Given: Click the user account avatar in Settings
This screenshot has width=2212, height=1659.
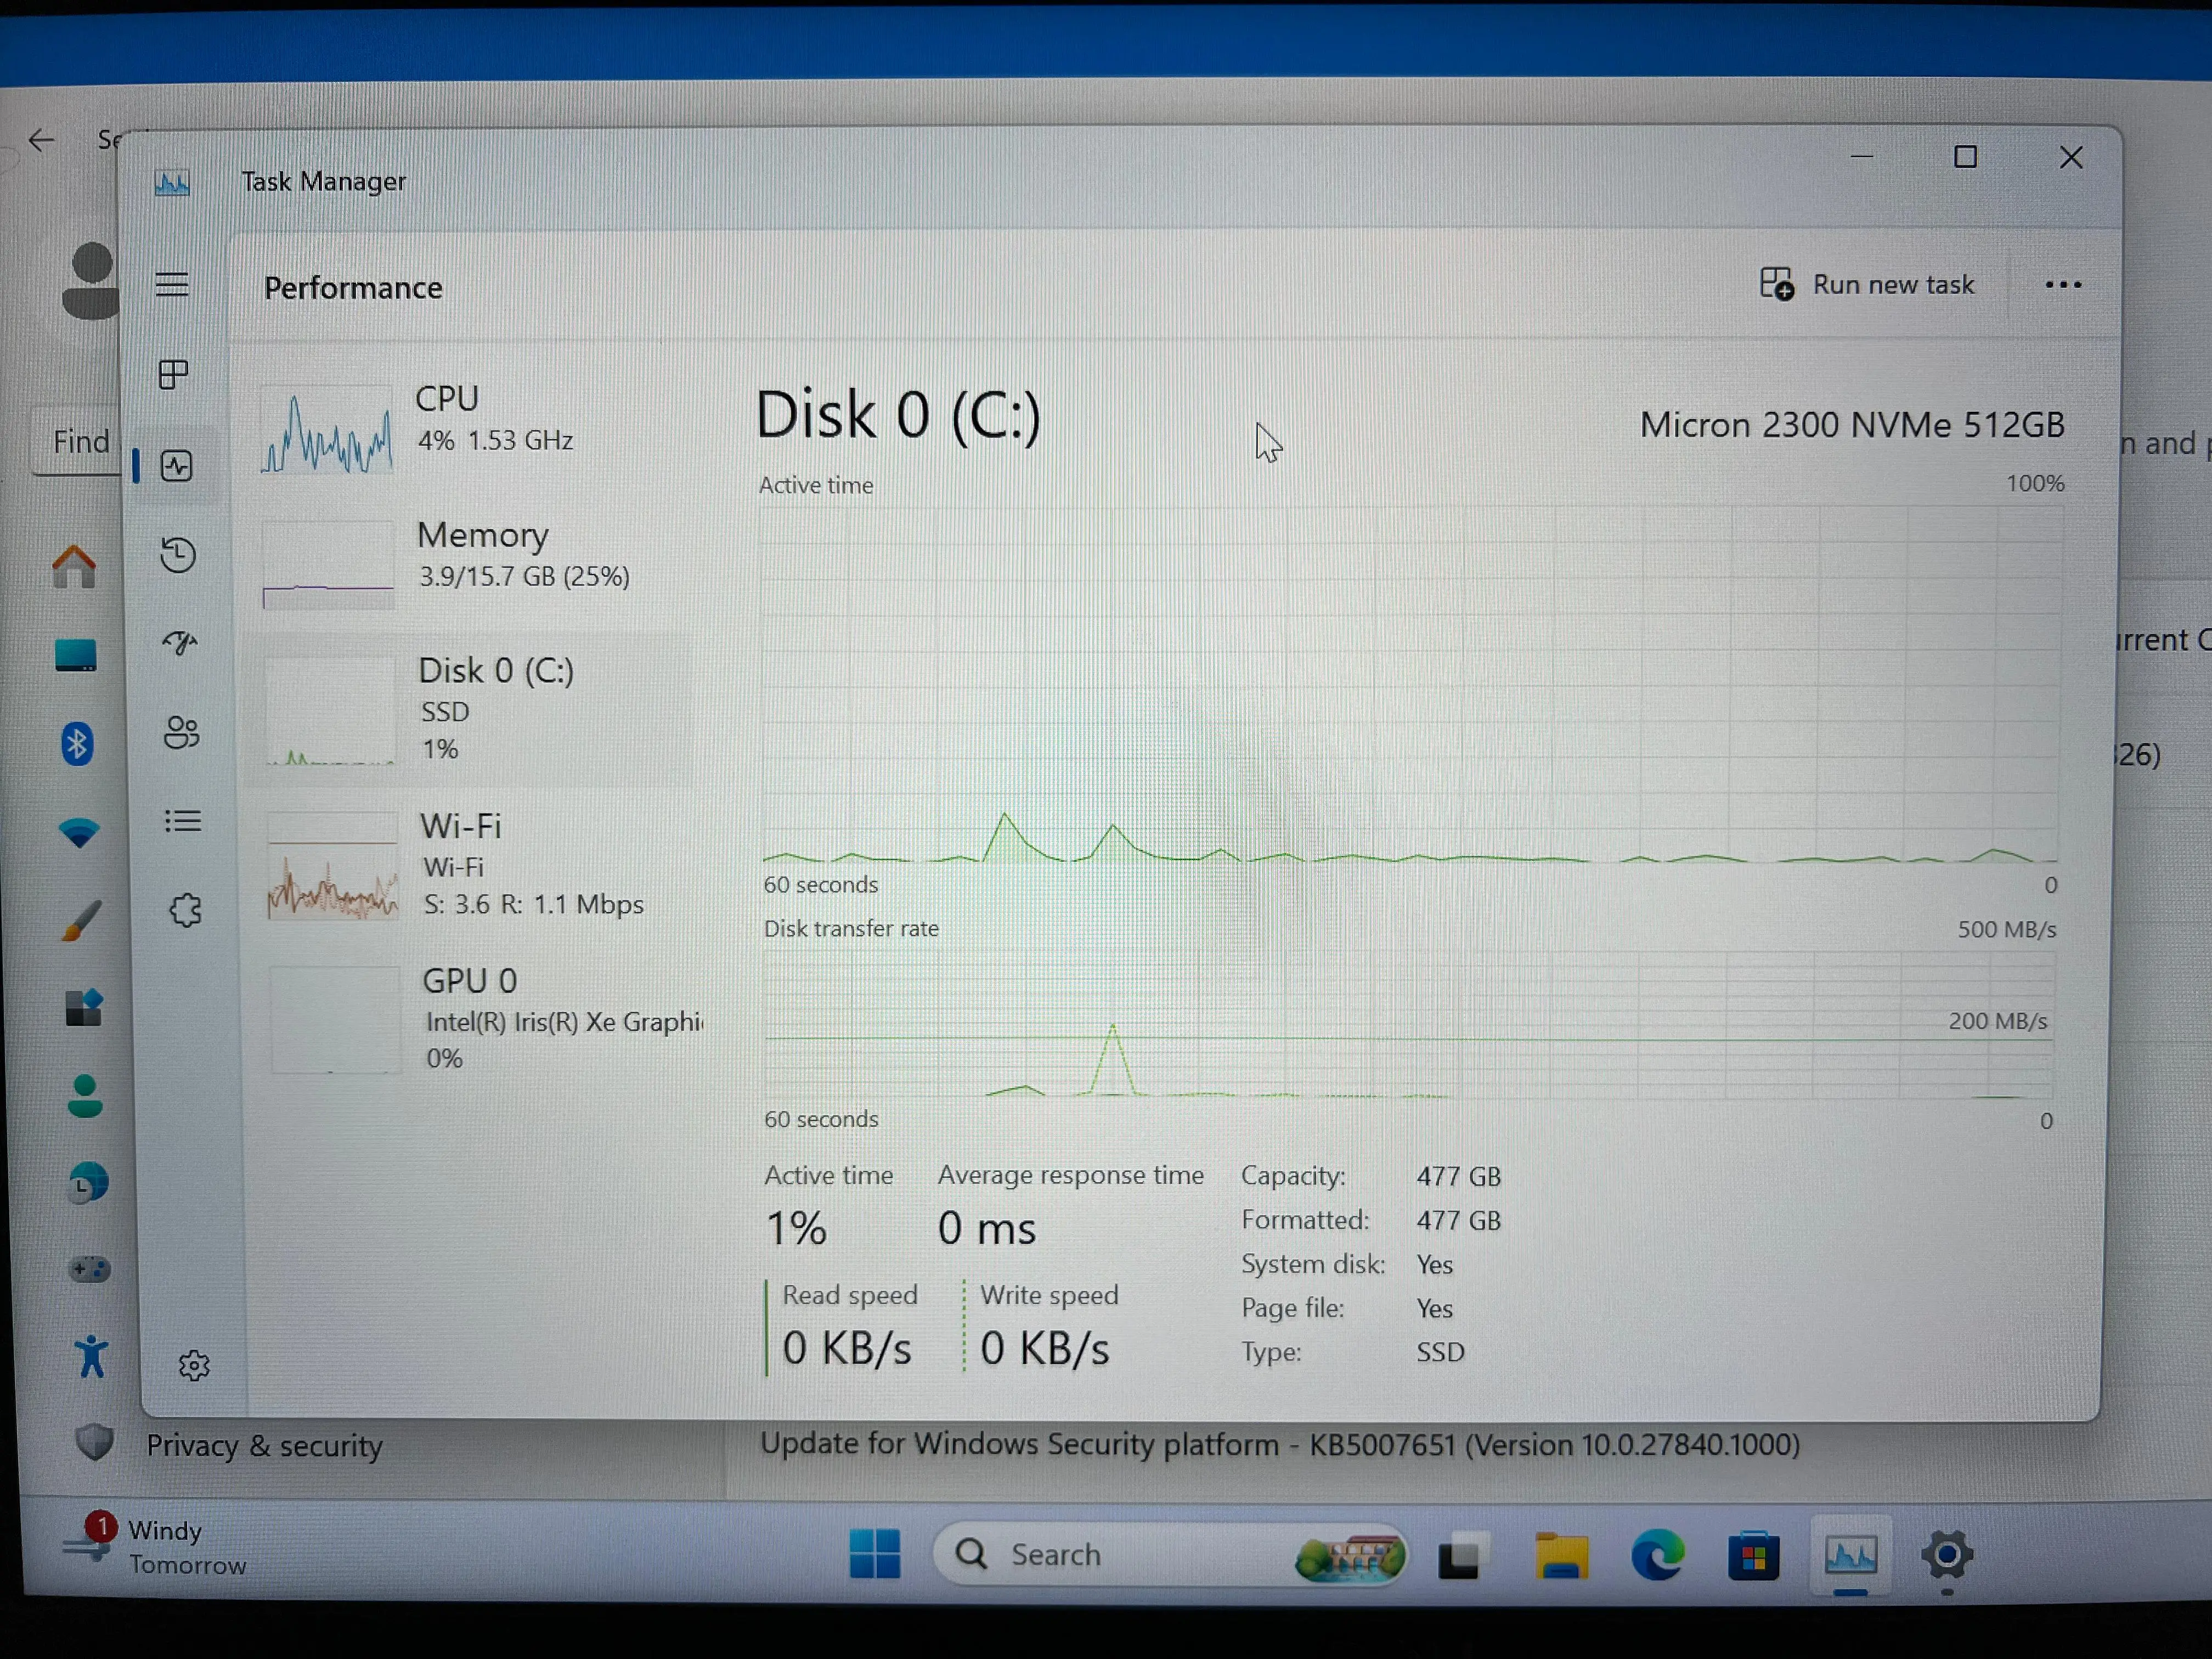Looking at the screenshot, I should (92, 281).
